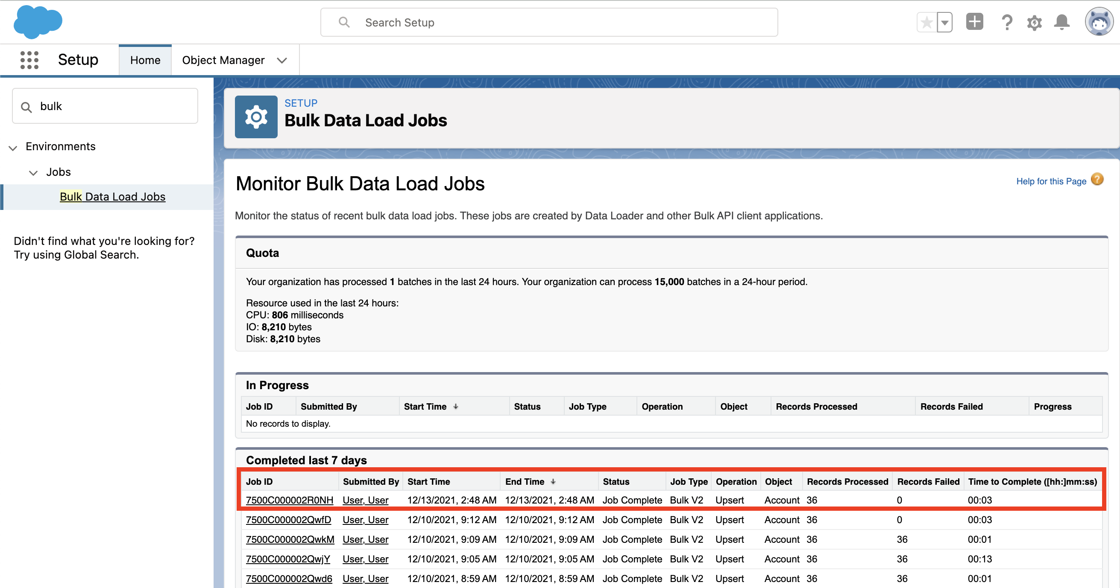The image size is (1120, 588).
Task: Open the favorites list dropdown arrow
Action: [x=944, y=22]
